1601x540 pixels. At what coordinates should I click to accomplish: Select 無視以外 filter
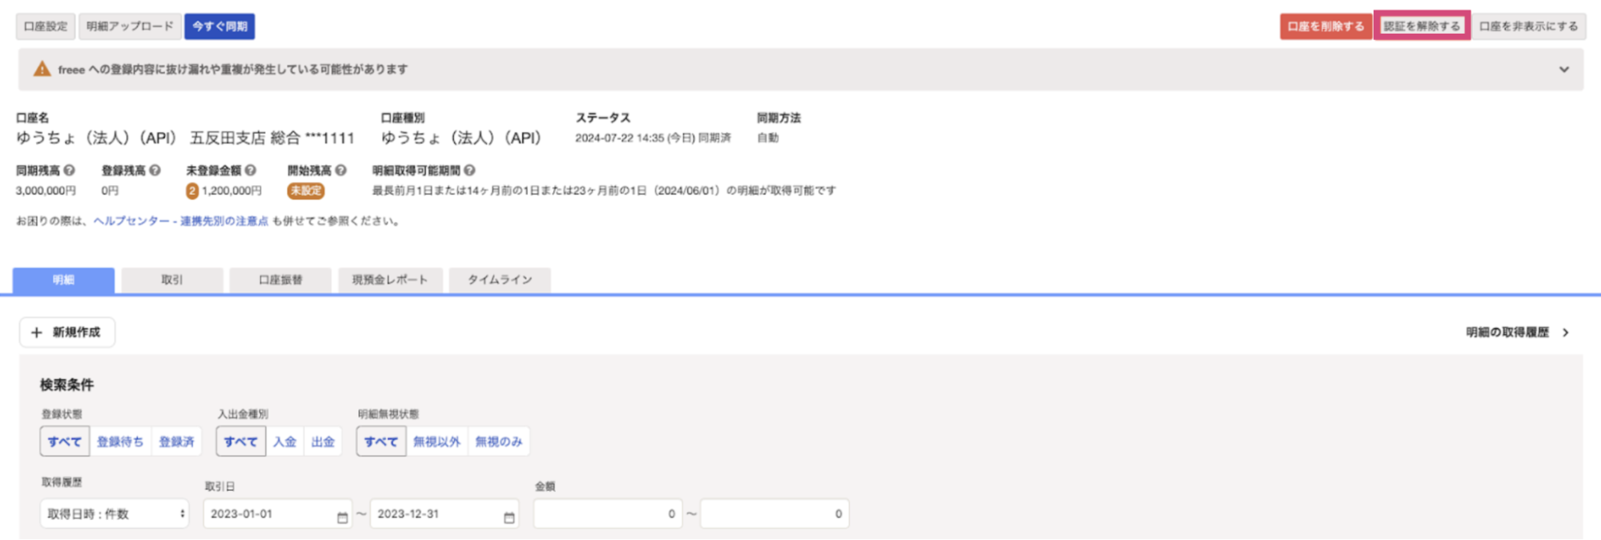pos(436,441)
